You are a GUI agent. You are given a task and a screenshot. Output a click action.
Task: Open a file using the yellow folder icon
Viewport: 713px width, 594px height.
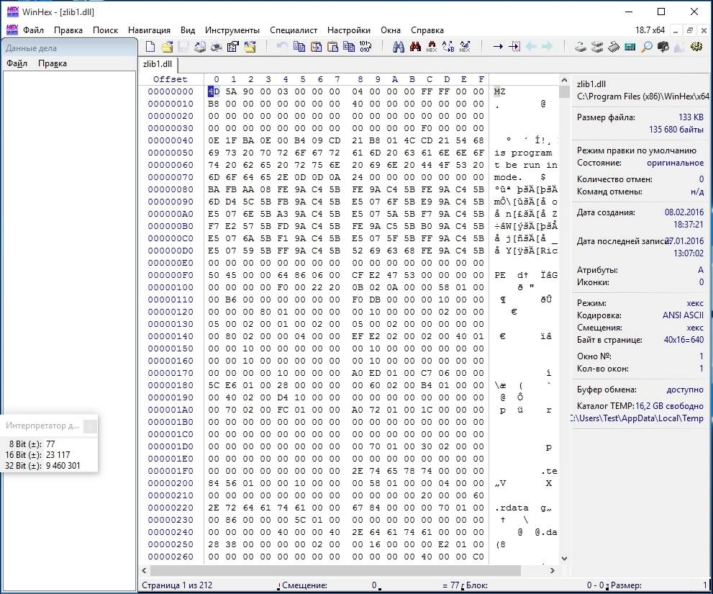[167, 46]
